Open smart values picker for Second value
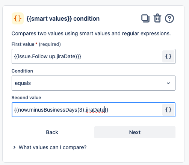The image size is (189, 165). (x=168, y=110)
